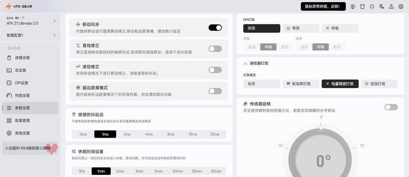
Task: Select 30min sleep time
Action: click(216, 171)
